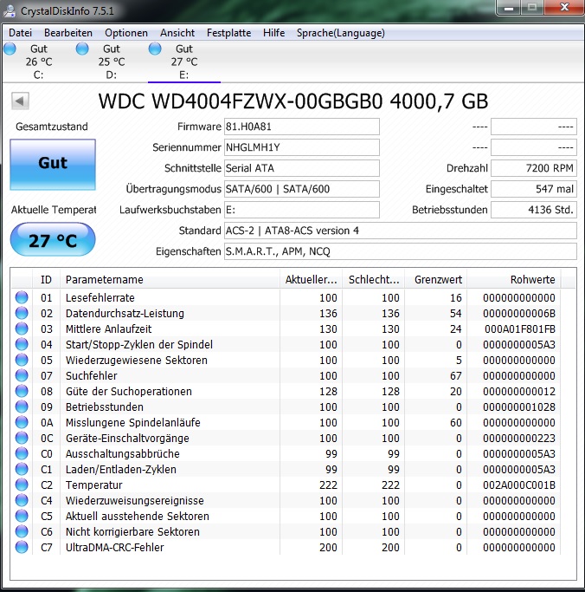
Task: Click status orb for Wiederzuweisungsereignisse row
Action: pyautogui.click(x=22, y=500)
